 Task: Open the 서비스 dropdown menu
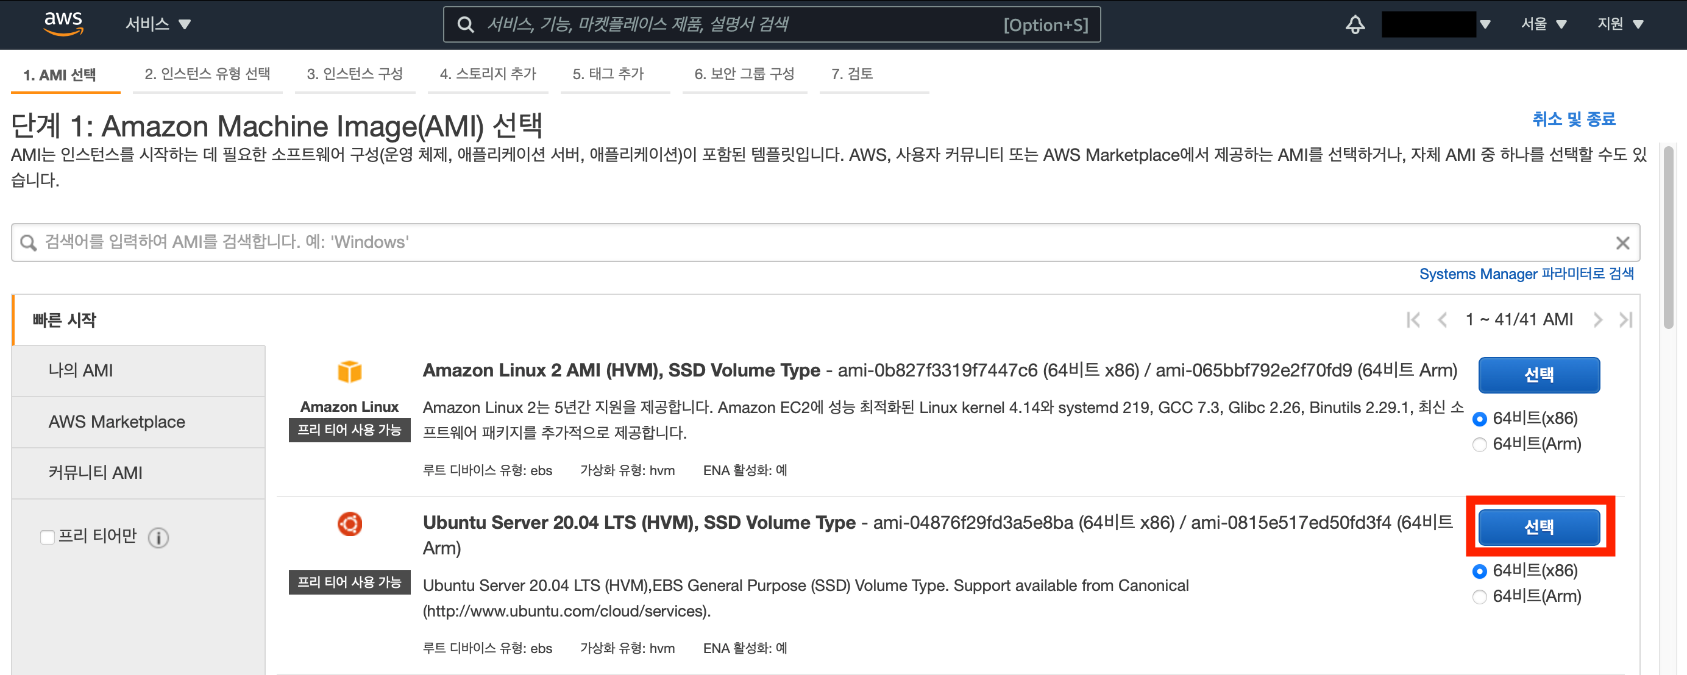pos(158,25)
